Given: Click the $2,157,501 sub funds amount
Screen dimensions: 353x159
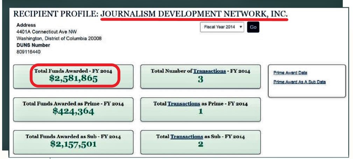Looking at the screenshot, I should pos(73,144).
